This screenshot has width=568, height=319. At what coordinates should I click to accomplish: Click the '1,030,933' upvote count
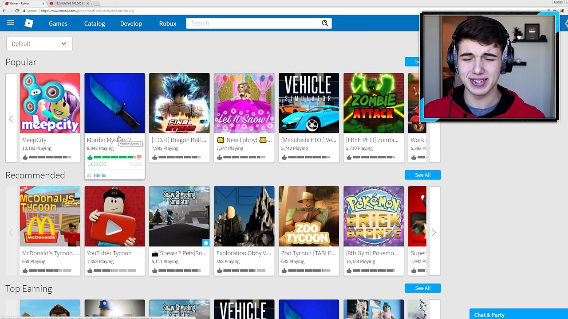(x=97, y=164)
